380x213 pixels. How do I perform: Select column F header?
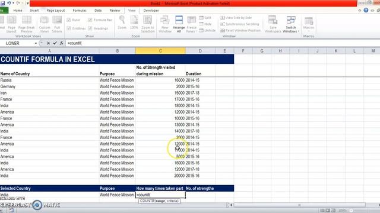coord(243,51)
